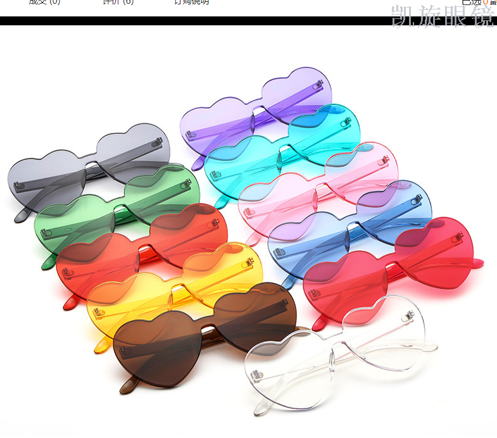Click the brown sunglasses' temple arm tip
497x438 pixels.
127,385
